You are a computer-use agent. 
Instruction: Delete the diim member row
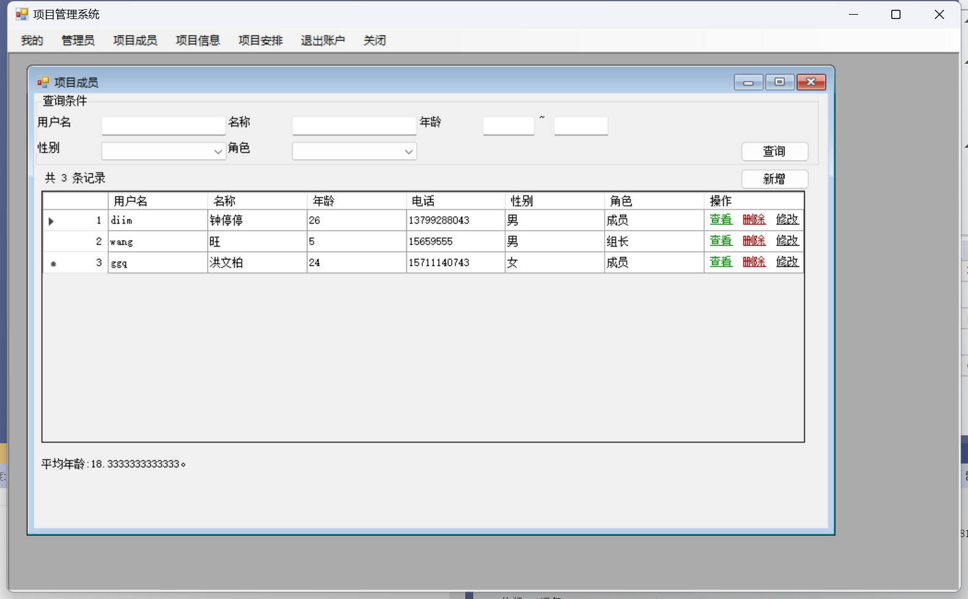pos(754,219)
